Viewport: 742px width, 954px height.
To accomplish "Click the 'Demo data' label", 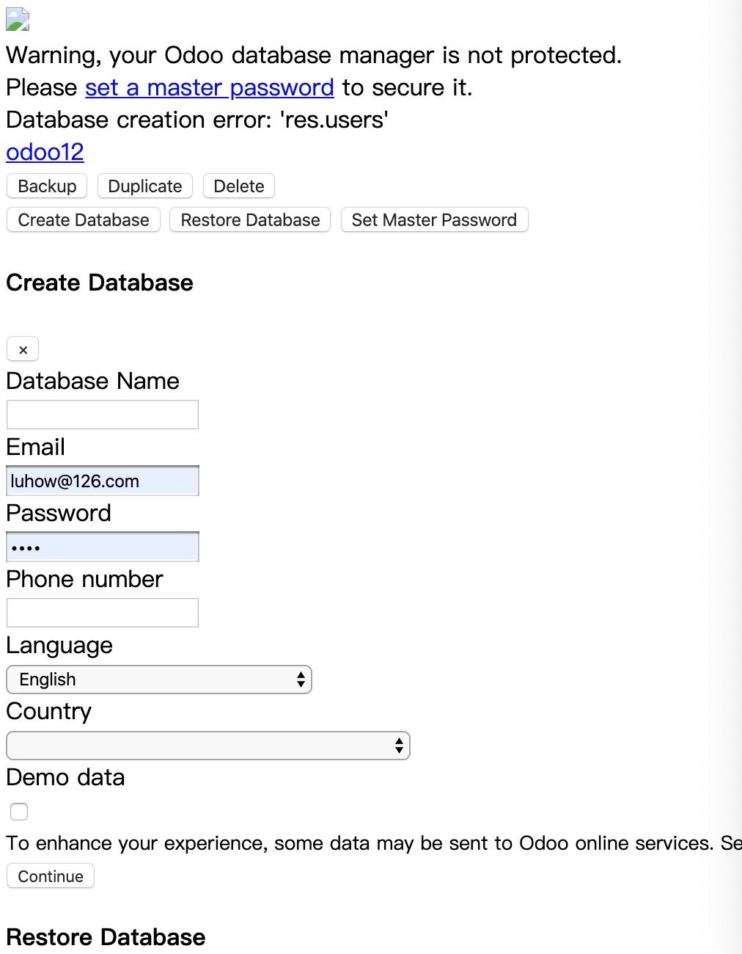I will coord(65,777).
